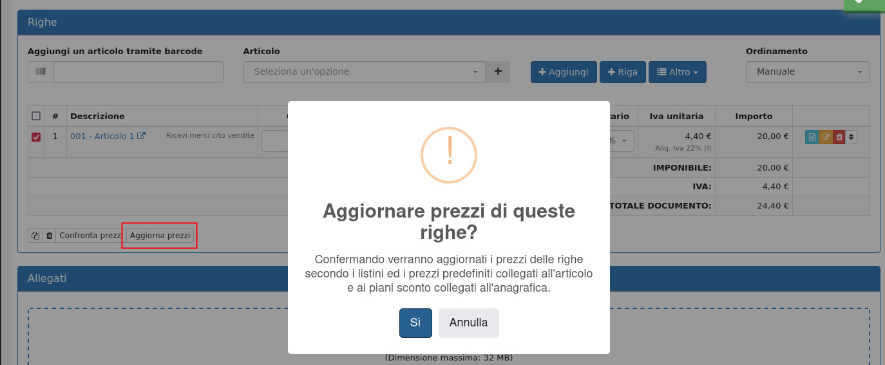Click the Aggiungi button
This screenshot has width=885, height=365.
[x=564, y=72]
